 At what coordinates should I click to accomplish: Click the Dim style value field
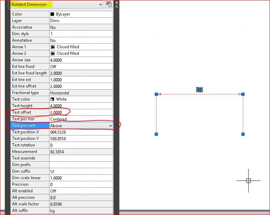tap(81, 34)
